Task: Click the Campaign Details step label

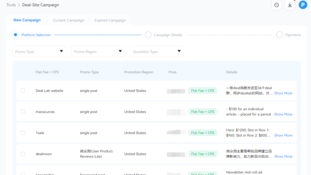Action: coord(168,35)
